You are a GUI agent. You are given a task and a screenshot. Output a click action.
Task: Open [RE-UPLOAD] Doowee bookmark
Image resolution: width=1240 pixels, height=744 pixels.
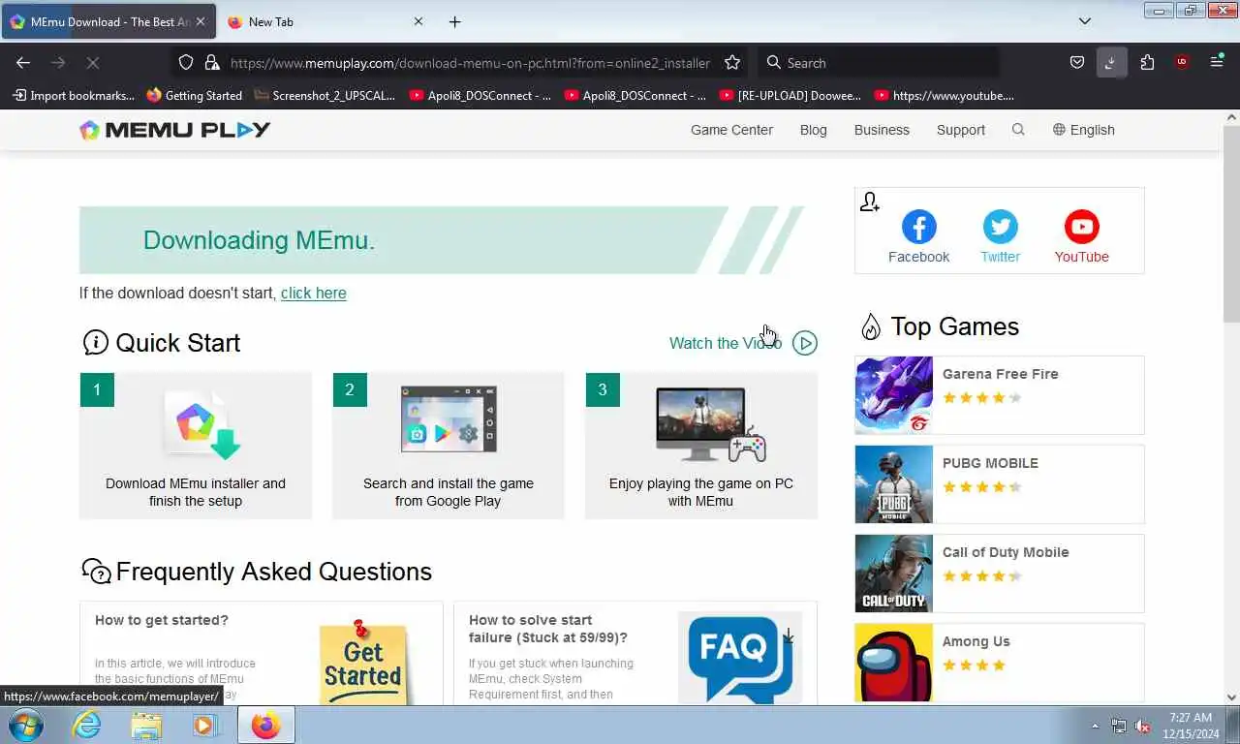[790, 95]
